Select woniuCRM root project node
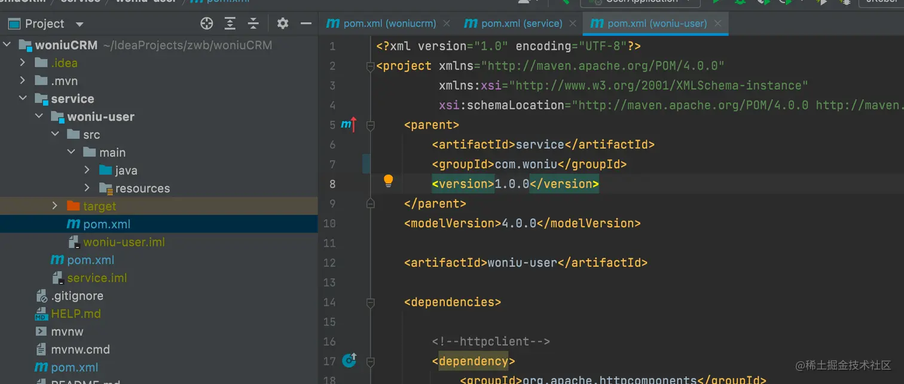Viewport: 904px width, 384px height. 66,45
